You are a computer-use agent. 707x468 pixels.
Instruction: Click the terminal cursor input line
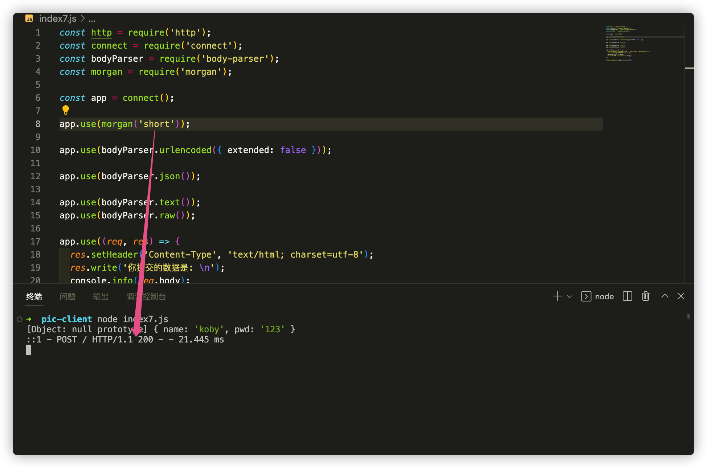[x=29, y=350]
